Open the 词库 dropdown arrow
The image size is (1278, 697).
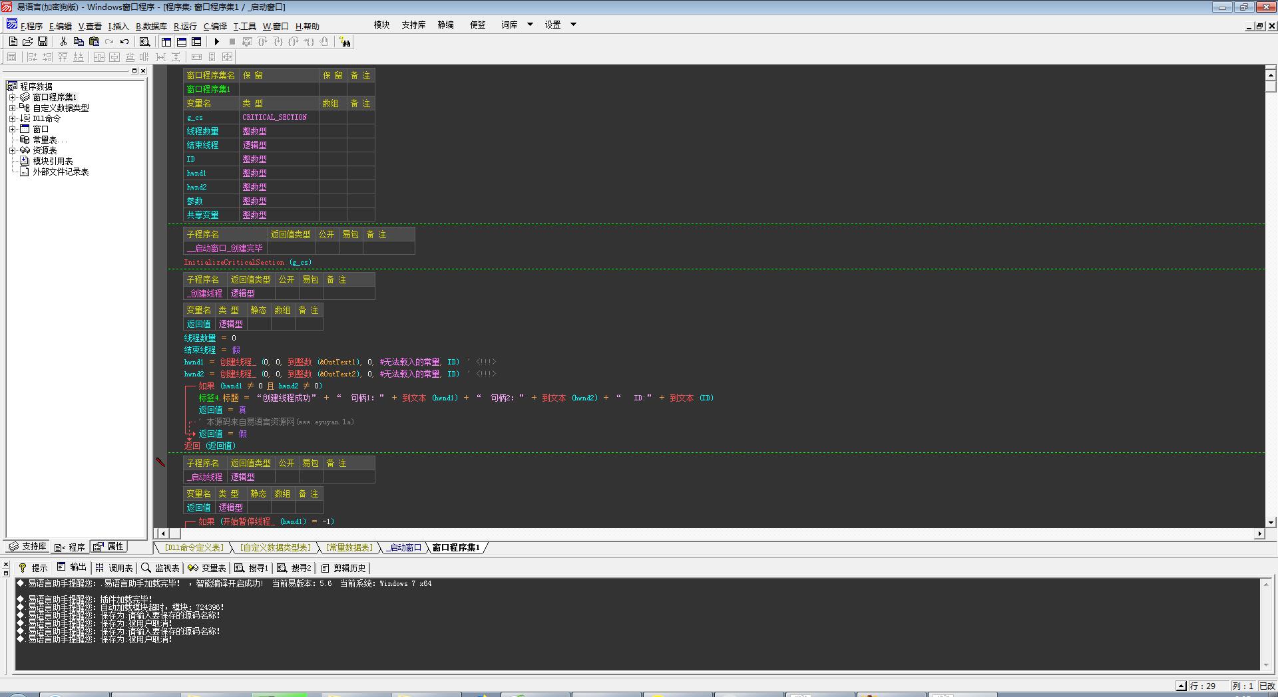[x=530, y=25]
